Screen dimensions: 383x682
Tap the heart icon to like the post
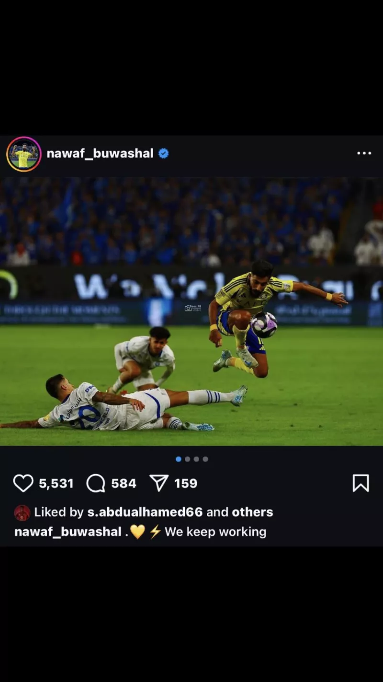[x=23, y=483]
